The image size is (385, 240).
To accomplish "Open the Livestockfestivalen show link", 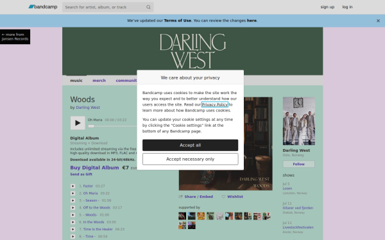I will 298,227.
